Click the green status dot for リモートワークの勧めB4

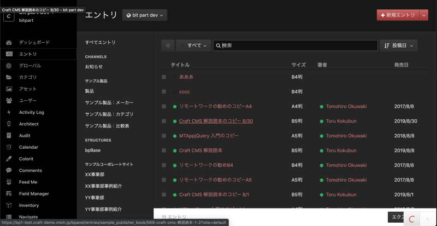coord(175,165)
